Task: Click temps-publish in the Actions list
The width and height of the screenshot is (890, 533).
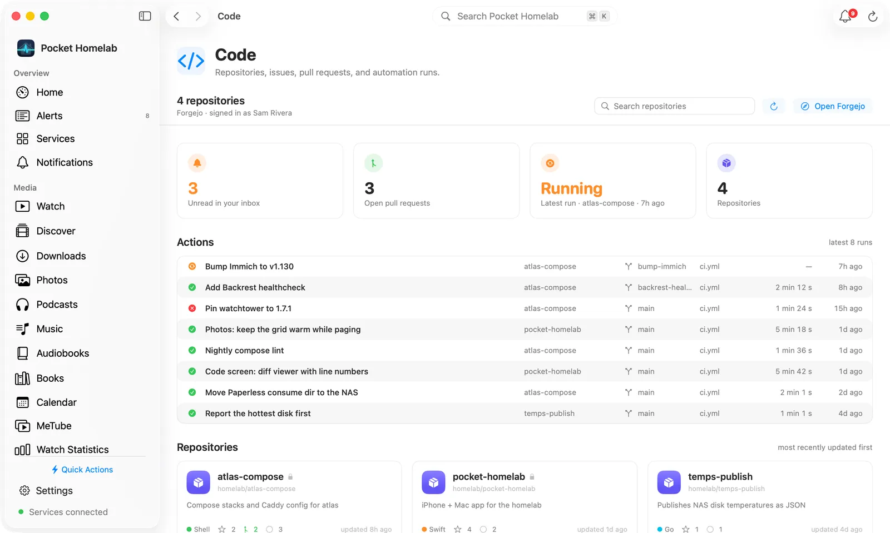Action: [x=549, y=414]
